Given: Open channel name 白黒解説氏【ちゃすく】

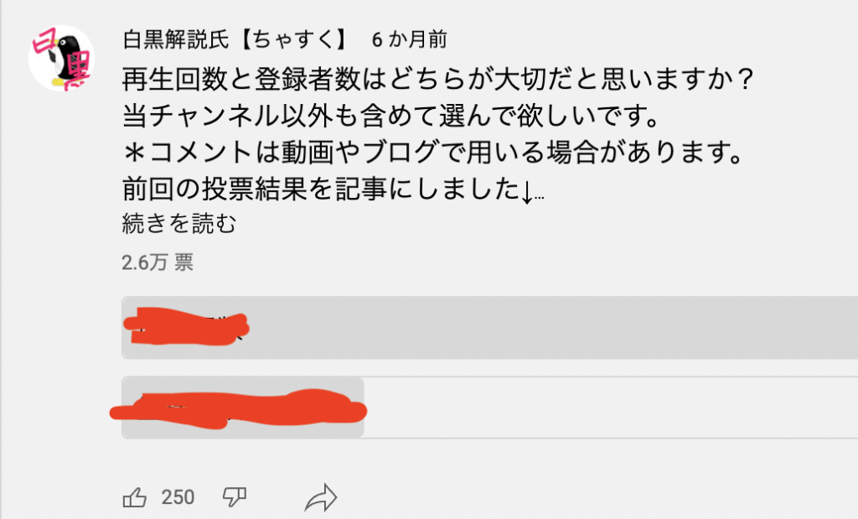Looking at the screenshot, I should pyautogui.click(x=235, y=39).
